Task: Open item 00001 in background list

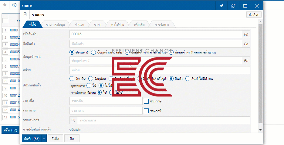Action: (x=15, y=30)
